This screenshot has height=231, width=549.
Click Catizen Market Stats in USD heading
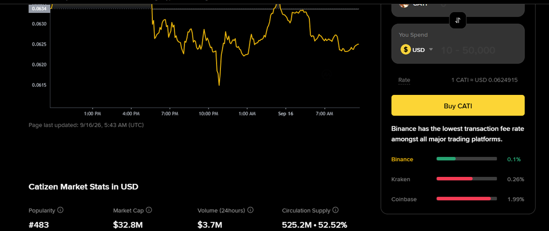(x=83, y=187)
